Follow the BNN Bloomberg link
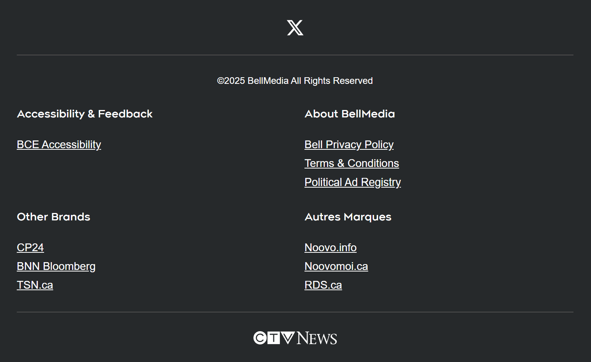The width and height of the screenshot is (591, 362). 56,266
